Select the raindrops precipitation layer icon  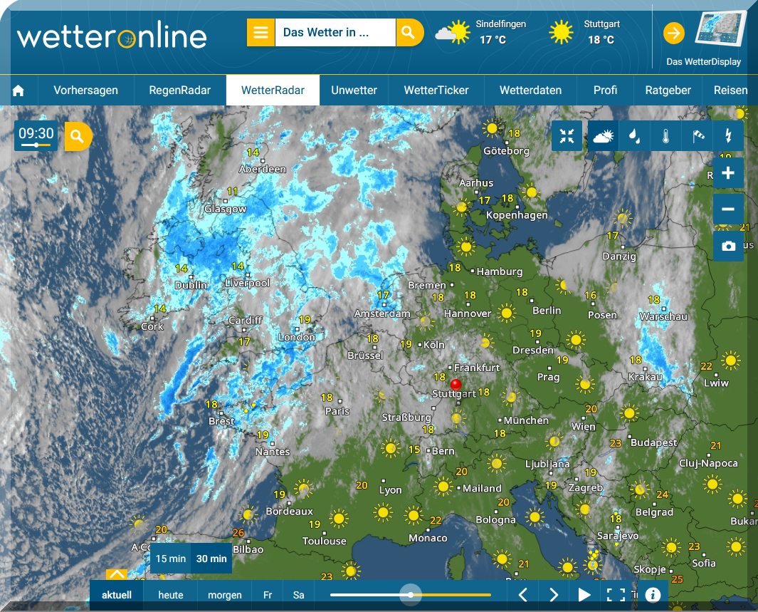pyautogui.click(x=634, y=136)
